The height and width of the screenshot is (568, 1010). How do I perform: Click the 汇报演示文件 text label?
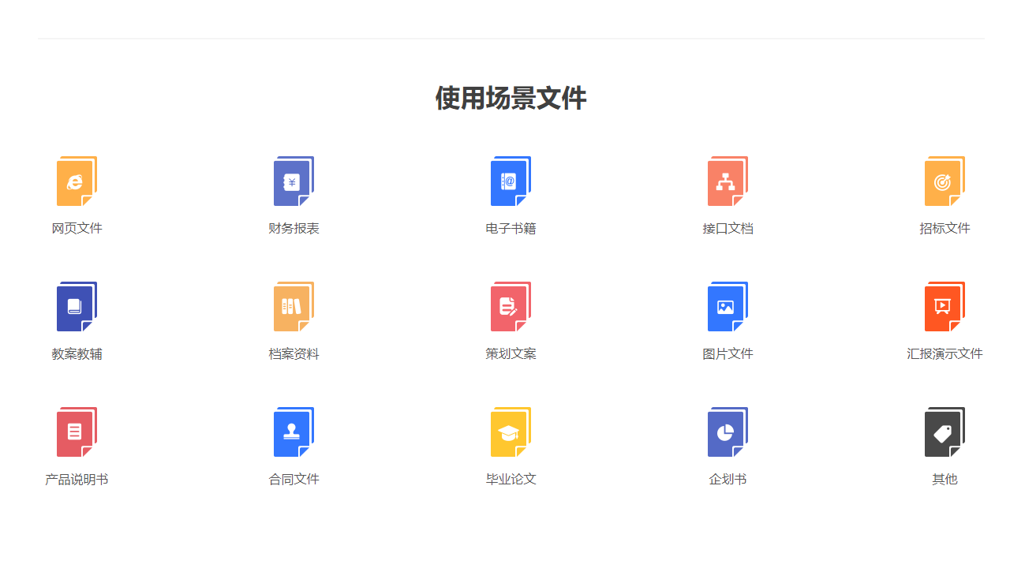[x=945, y=353]
